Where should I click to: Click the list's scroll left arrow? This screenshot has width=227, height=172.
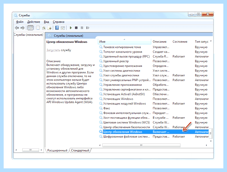[x=100, y=145]
